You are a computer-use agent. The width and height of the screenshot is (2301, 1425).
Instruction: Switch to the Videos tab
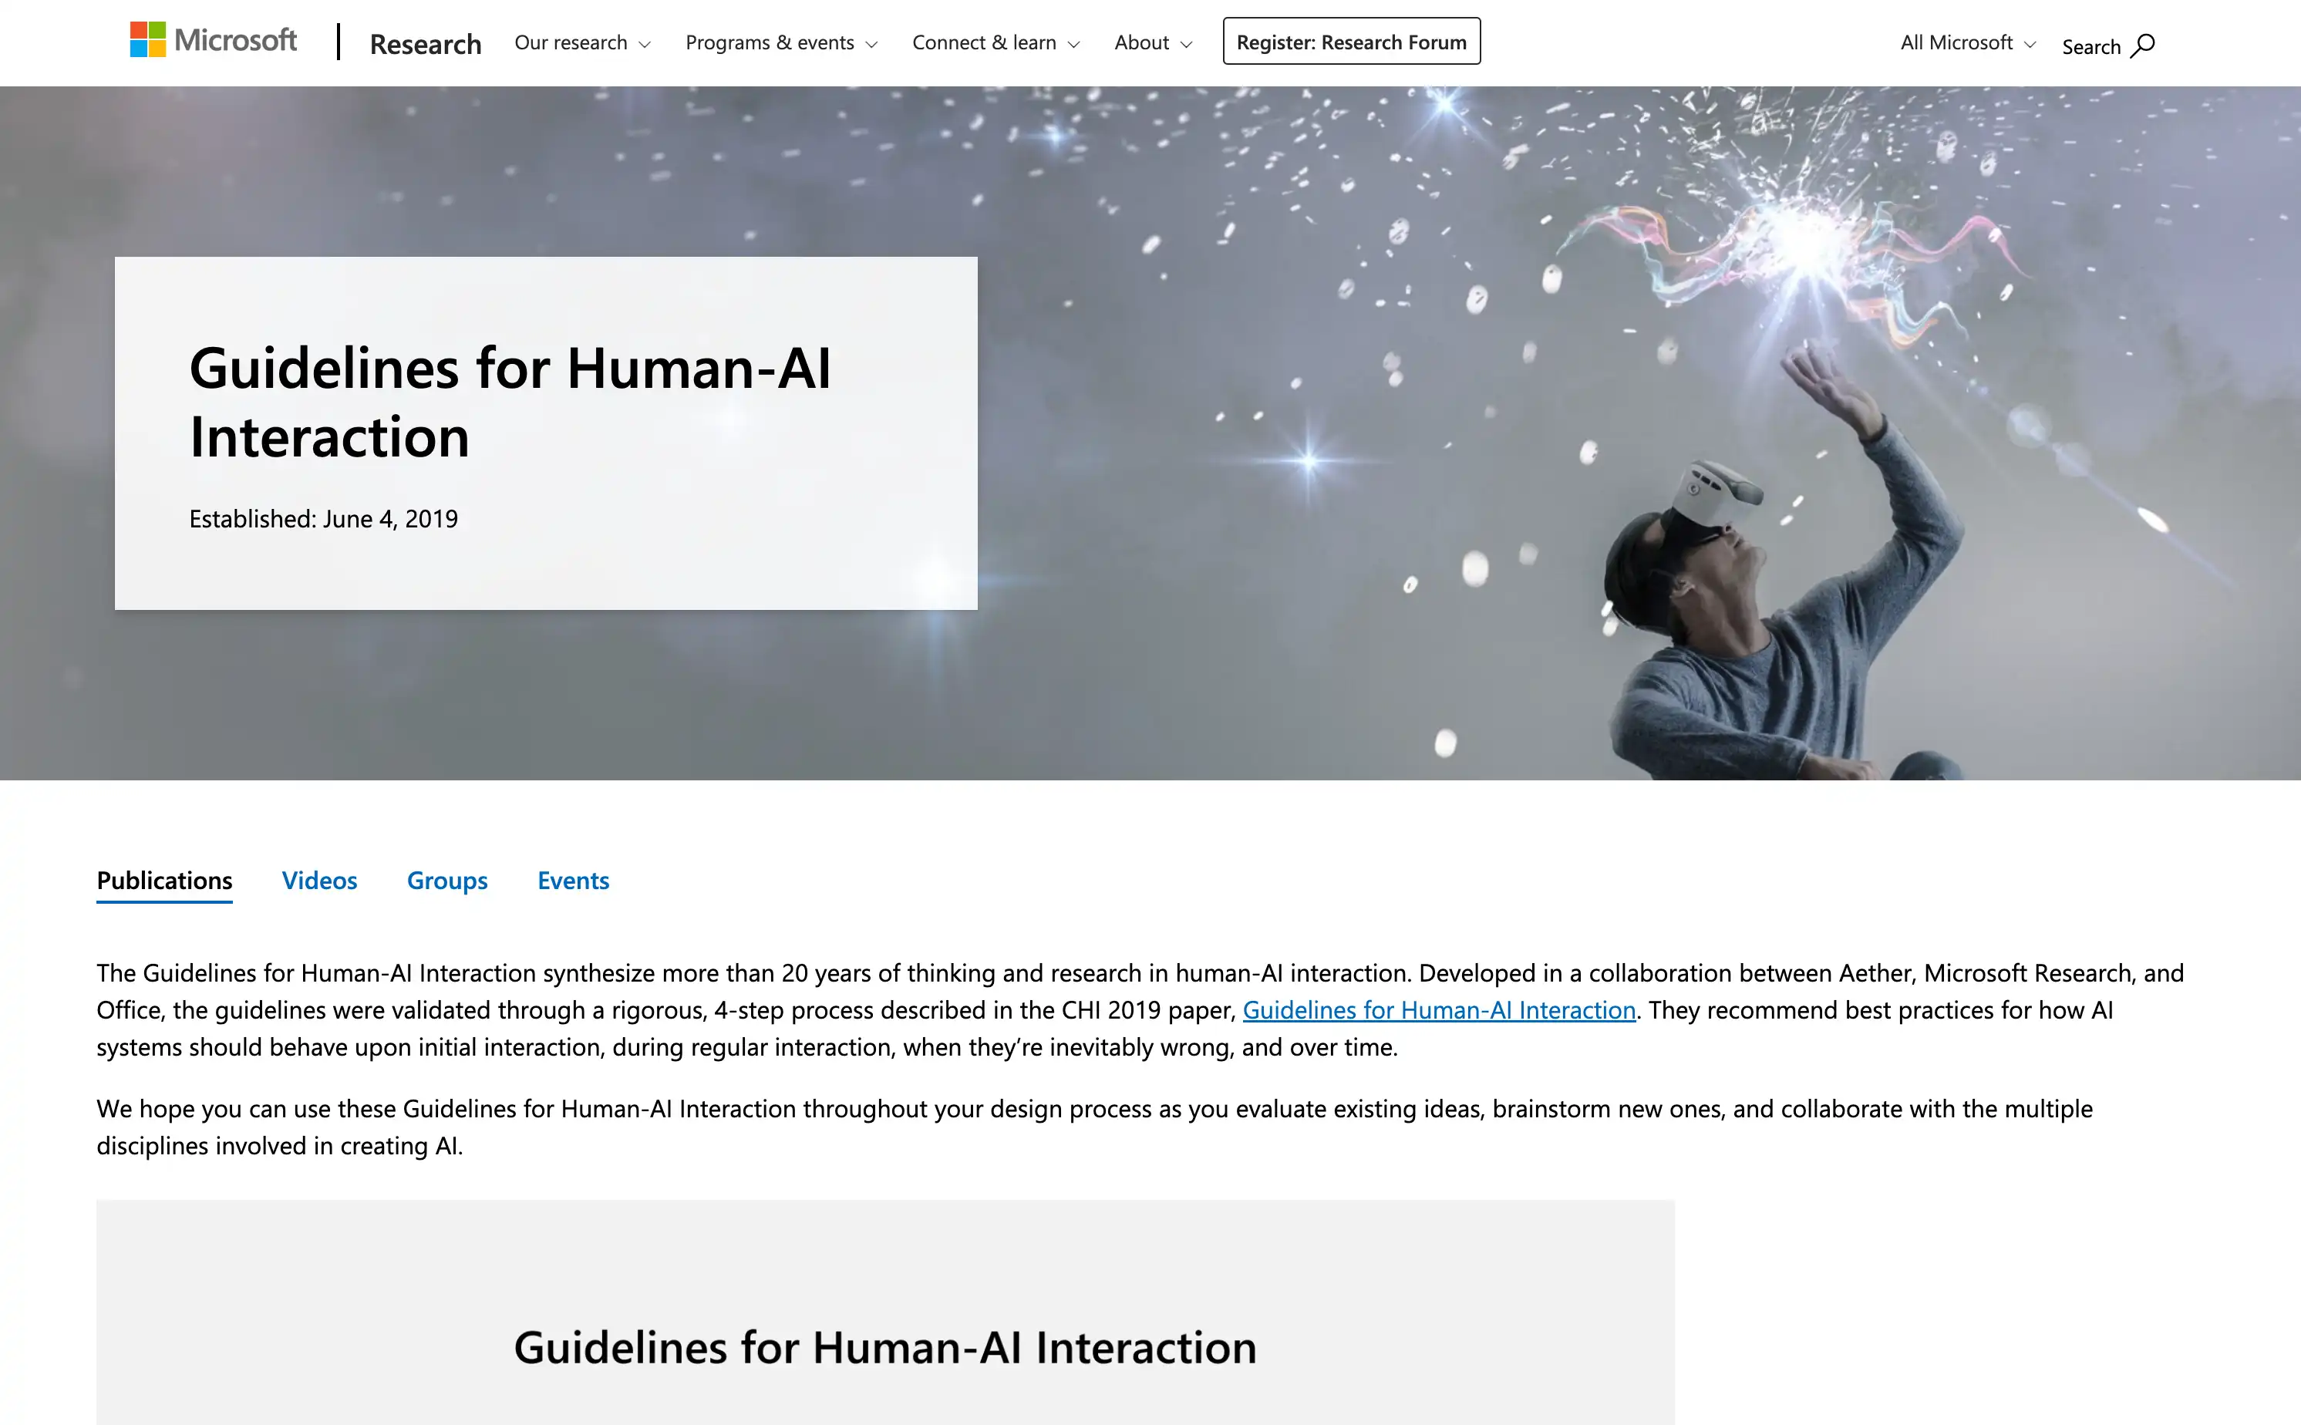319,881
